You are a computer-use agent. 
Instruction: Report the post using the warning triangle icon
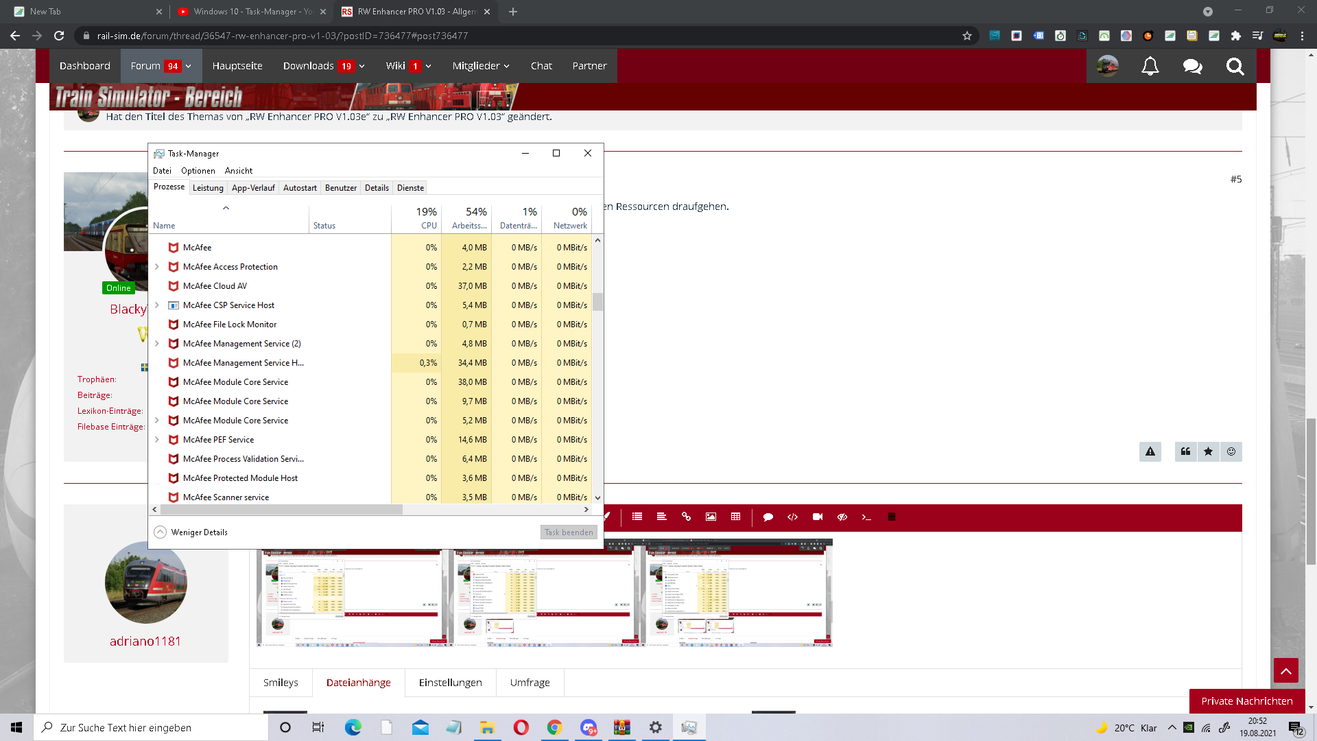point(1150,451)
